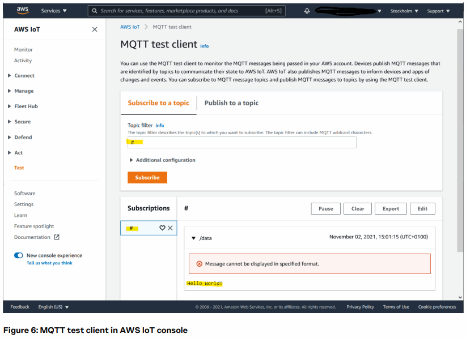Click the external link icon beside Documentation
The image size is (466, 338).
pyautogui.click(x=57, y=237)
